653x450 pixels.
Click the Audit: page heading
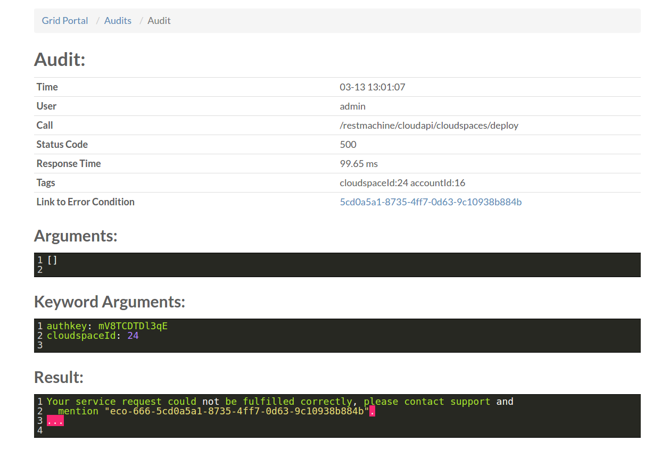[x=60, y=59]
